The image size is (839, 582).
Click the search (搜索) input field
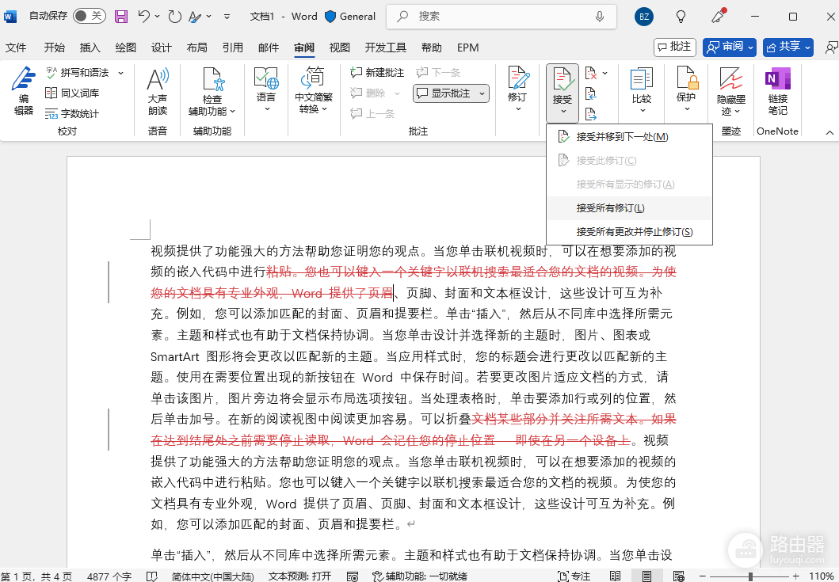click(501, 17)
